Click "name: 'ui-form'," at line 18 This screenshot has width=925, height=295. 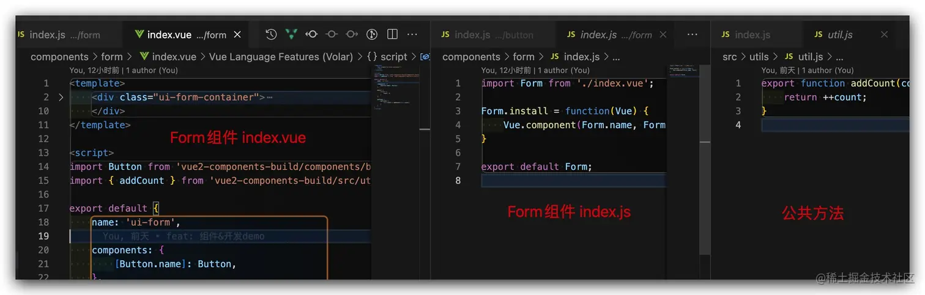click(x=136, y=222)
